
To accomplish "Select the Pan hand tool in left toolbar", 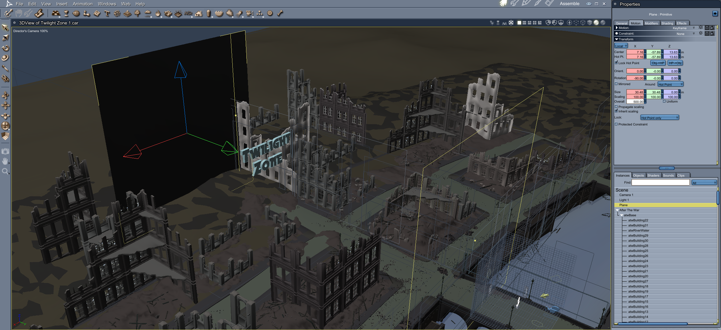I will coord(5,161).
